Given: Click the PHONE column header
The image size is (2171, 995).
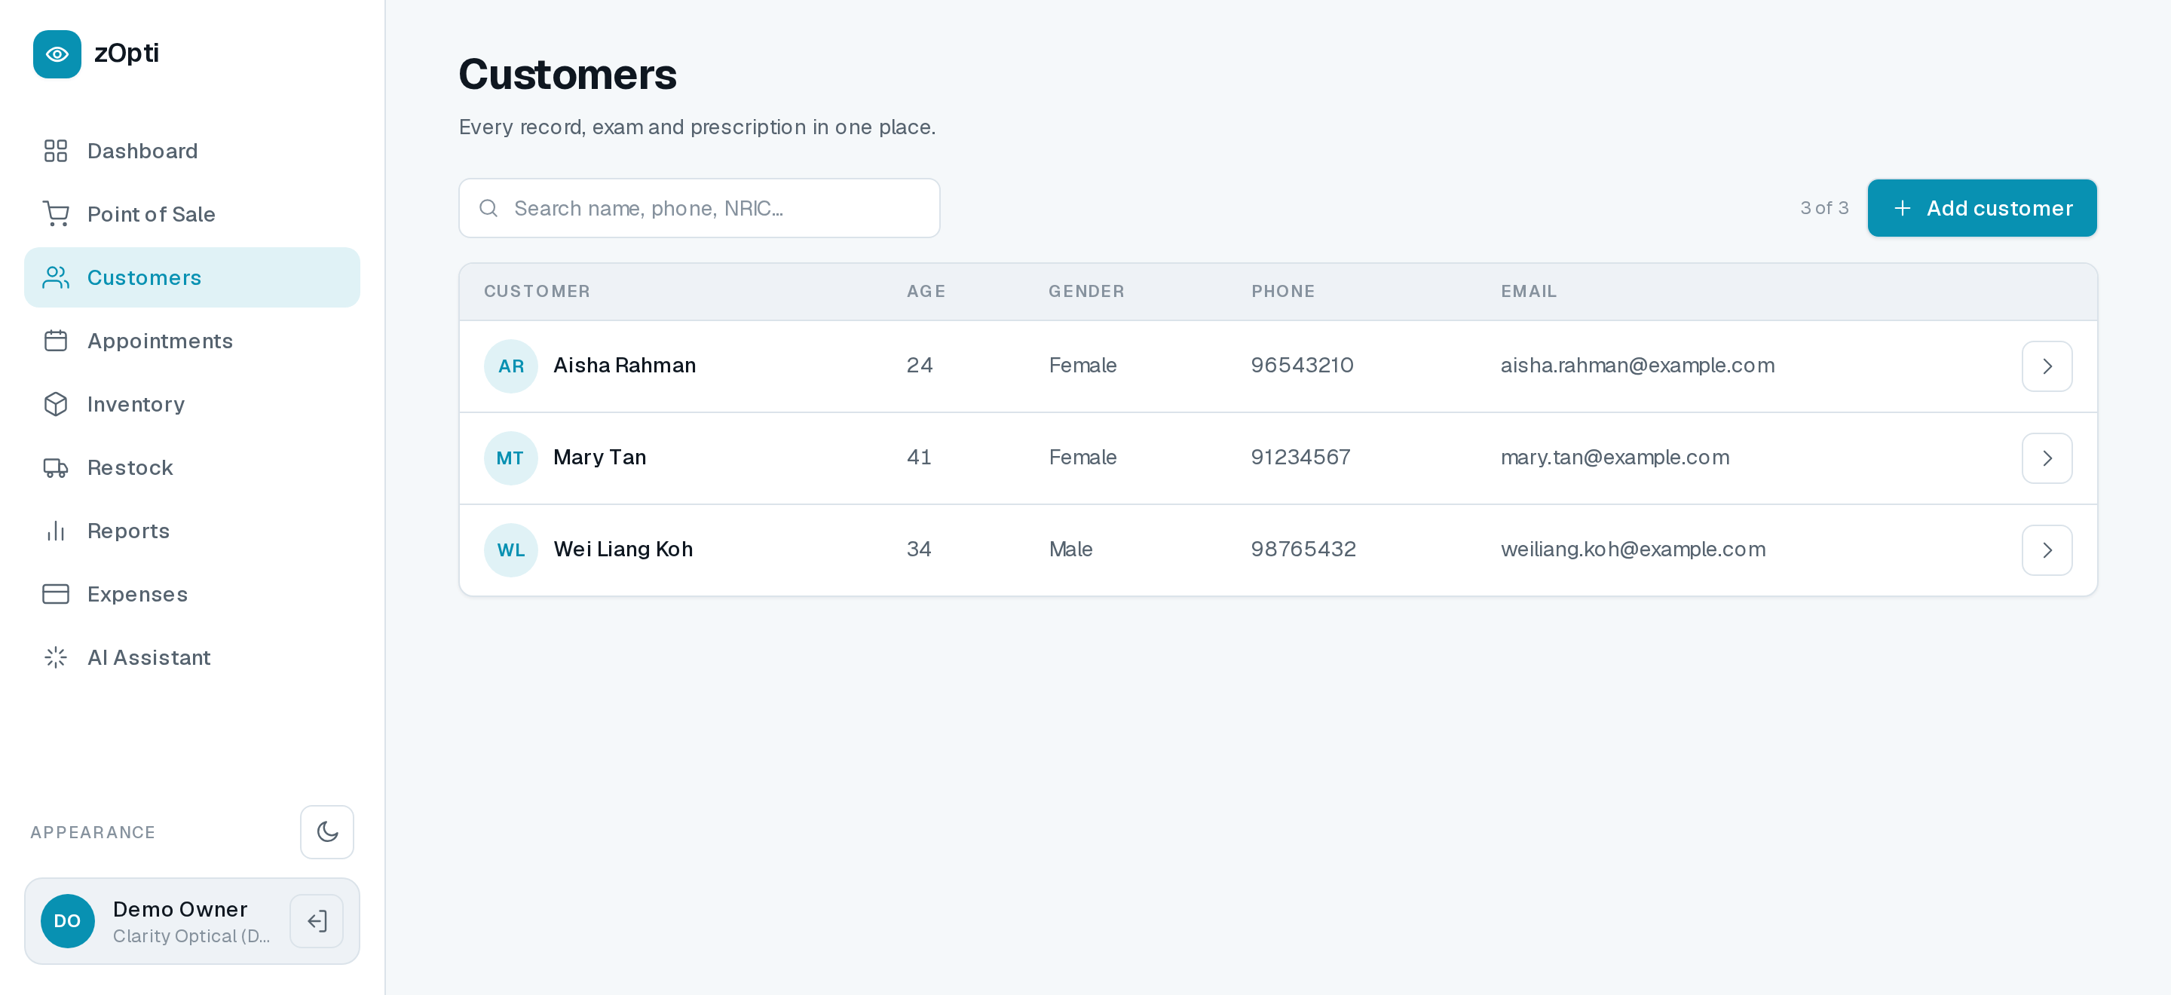Looking at the screenshot, I should point(1283,292).
